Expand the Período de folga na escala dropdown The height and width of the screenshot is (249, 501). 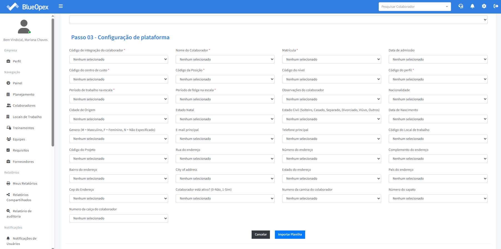(x=225, y=99)
